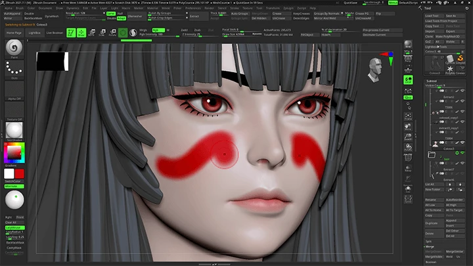Click the Xpose icon
Viewport: 473px width, 266px height.
pos(408,199)
